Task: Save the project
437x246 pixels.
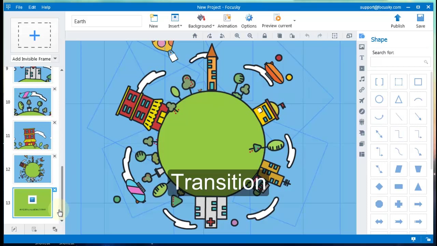Action: click(x=421, y=21)
